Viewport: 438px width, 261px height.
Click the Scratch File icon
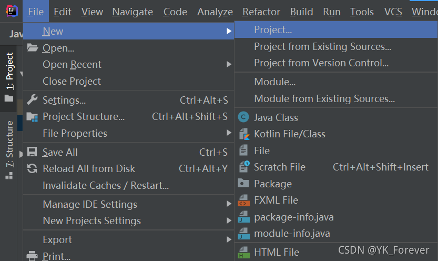coord(243,167)
